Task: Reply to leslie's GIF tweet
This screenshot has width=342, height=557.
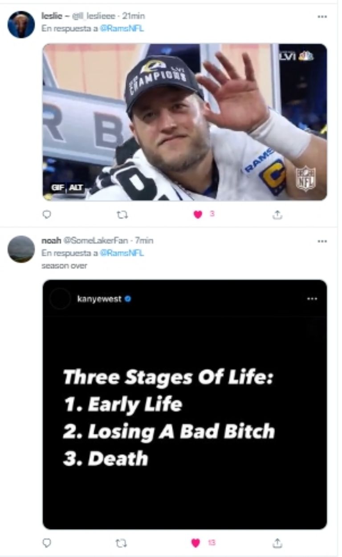Action: pos(46,215)
